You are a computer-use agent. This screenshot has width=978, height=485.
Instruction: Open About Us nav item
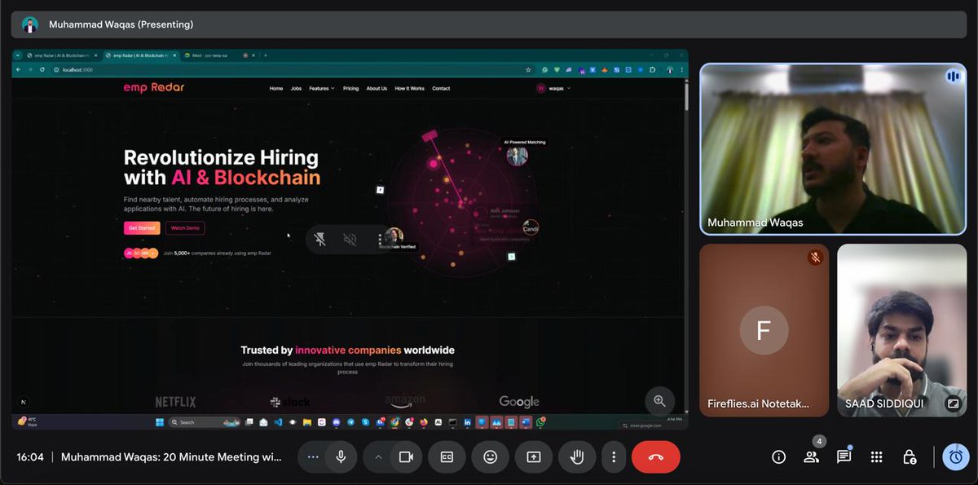(377, 88)
